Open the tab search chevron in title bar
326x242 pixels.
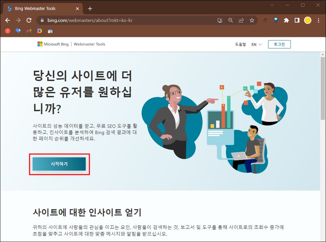pyautogui.click(x=272, y=5)
